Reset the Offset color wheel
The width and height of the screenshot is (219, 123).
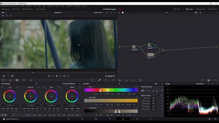pyautogui.click(x=80, y=87)
